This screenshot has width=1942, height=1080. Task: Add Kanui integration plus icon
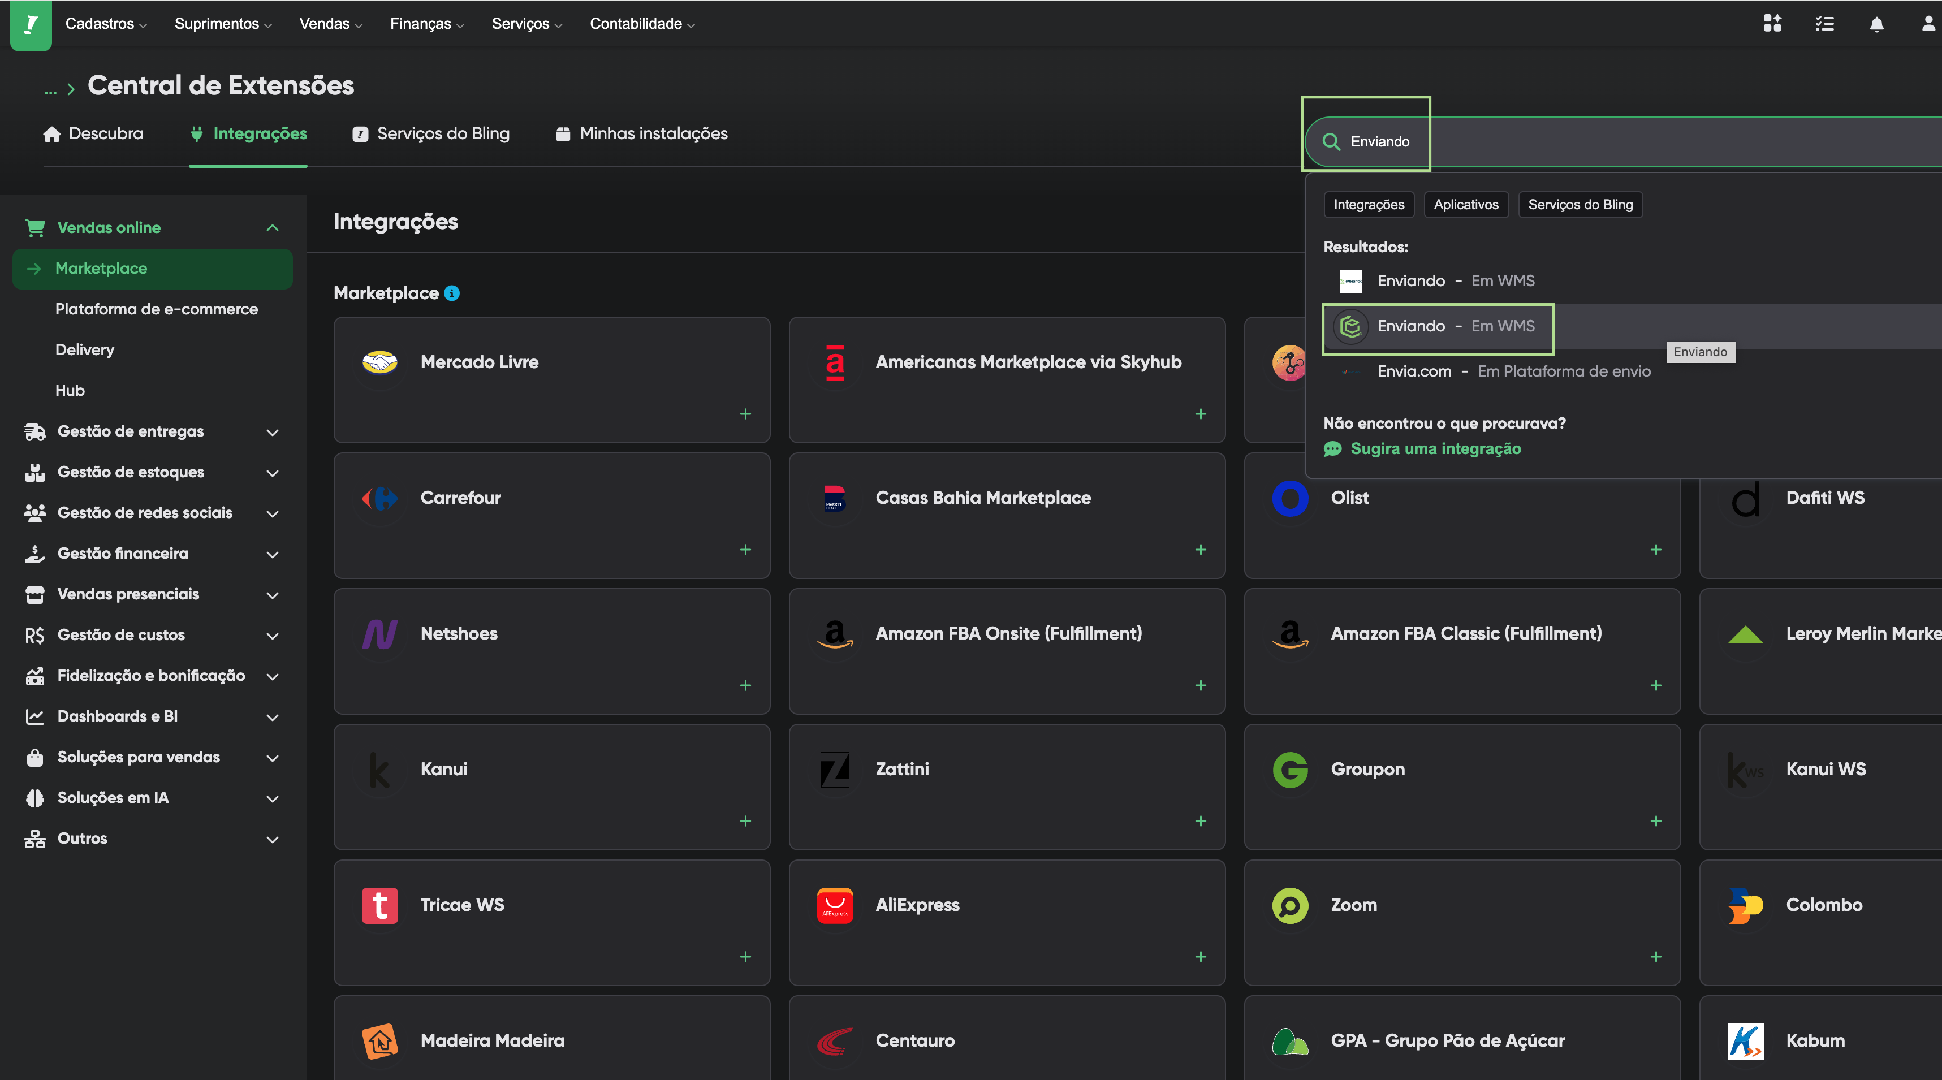pos(745,820)
